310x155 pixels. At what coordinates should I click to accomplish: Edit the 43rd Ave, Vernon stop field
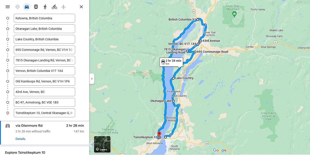point(44,92)
